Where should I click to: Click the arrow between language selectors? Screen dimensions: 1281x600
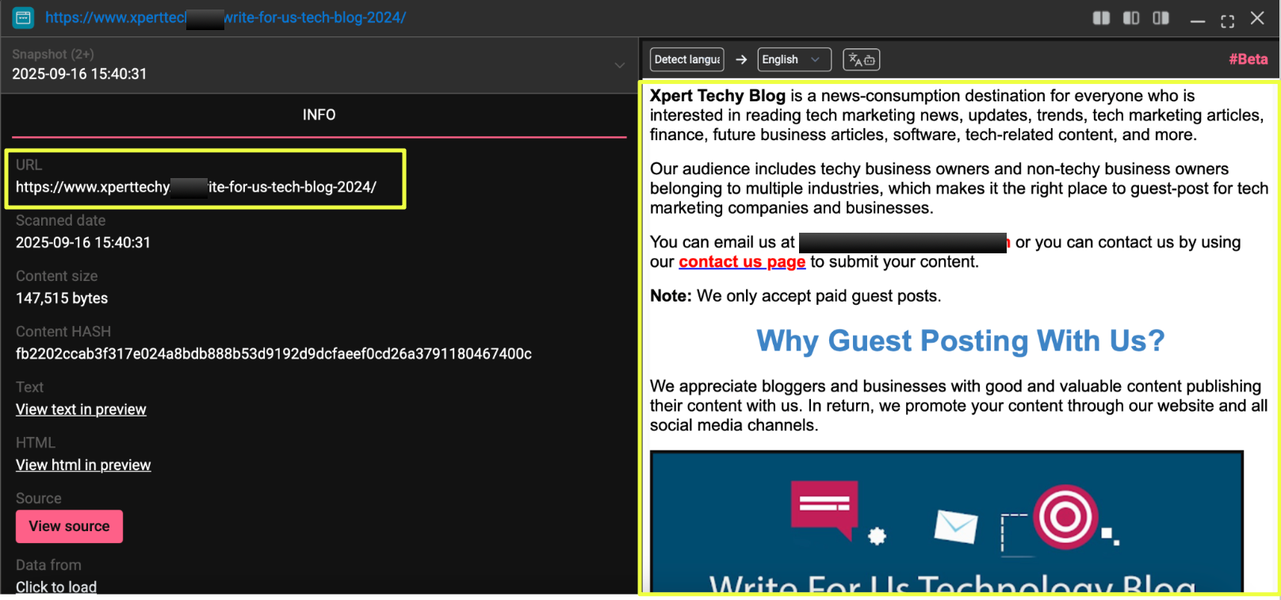click(741, 59)
